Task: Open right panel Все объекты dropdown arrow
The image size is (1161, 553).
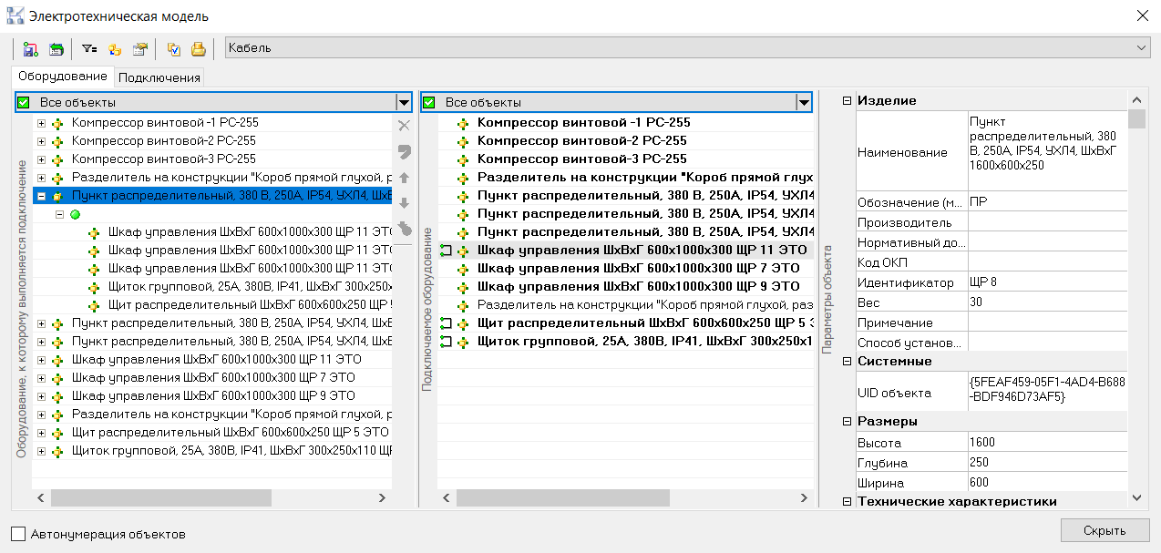Action: pos(803,102)
